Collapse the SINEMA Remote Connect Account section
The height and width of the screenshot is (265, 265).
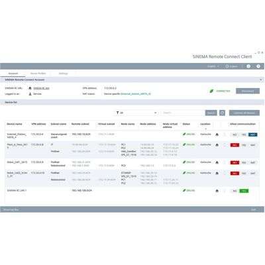click(x=261, y=79)
